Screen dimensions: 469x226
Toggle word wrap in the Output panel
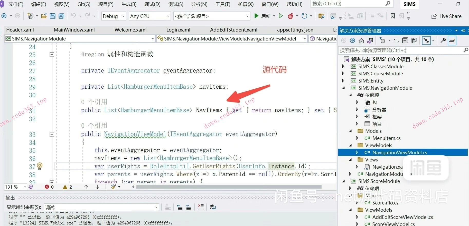[213, 207]
